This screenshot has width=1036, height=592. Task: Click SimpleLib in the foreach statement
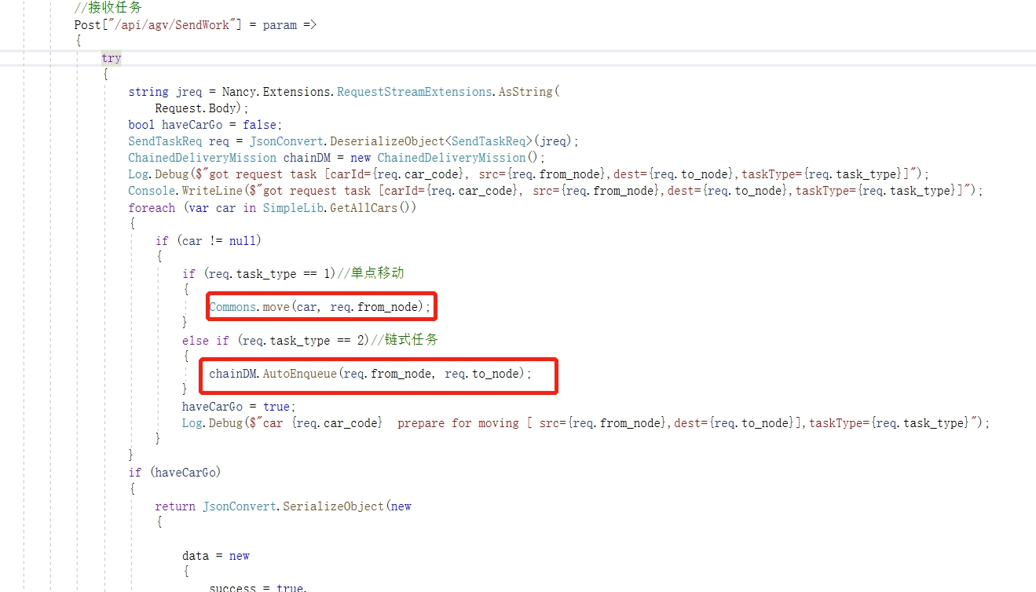(291, 208)
